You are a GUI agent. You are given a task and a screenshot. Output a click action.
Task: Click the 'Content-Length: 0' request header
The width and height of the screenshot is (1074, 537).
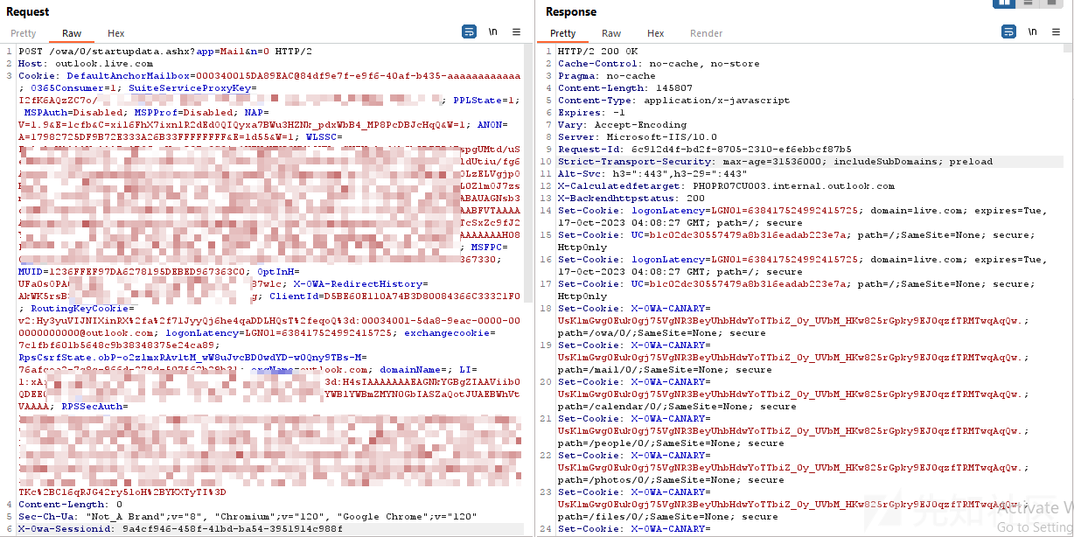70,505
